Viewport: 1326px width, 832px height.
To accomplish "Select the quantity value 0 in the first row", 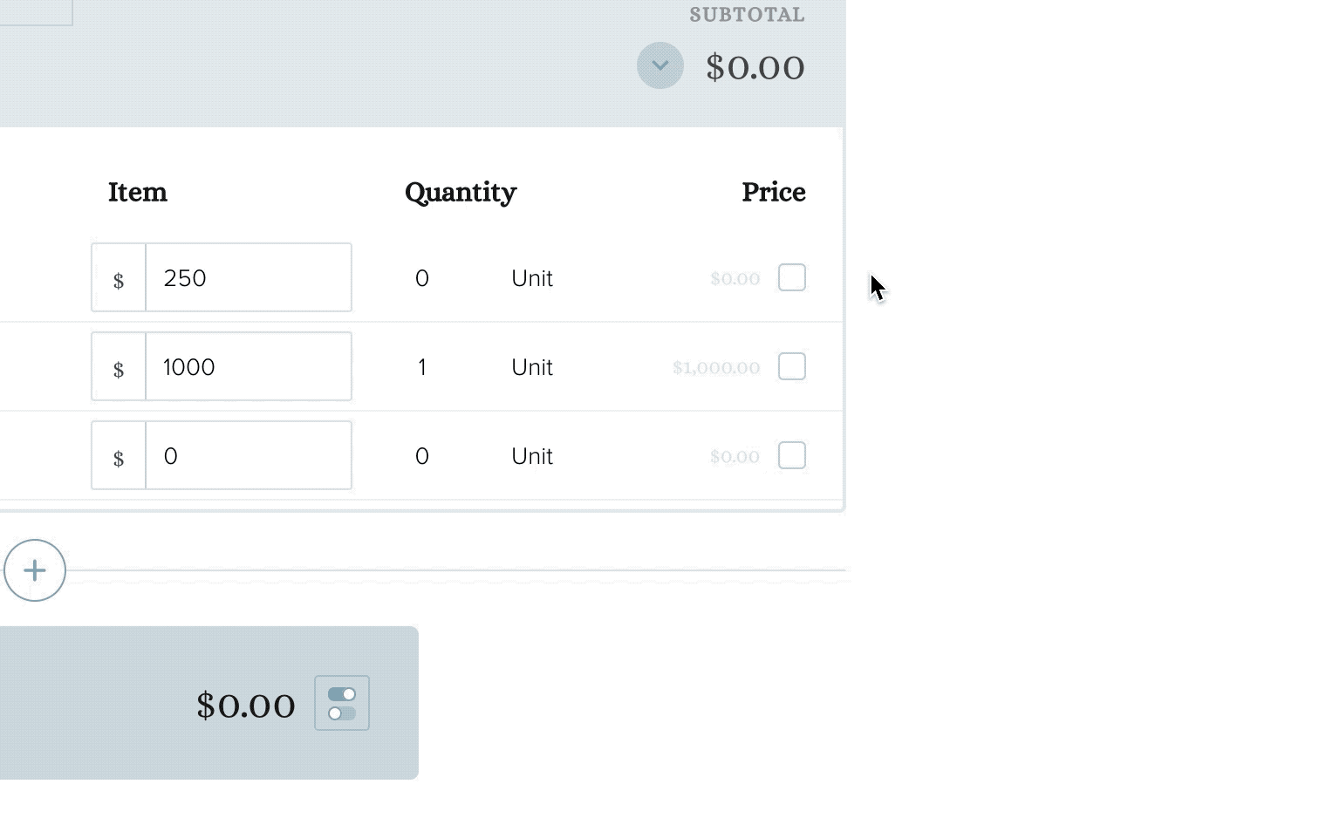I will pyautogui.click(x=422, y=278).
